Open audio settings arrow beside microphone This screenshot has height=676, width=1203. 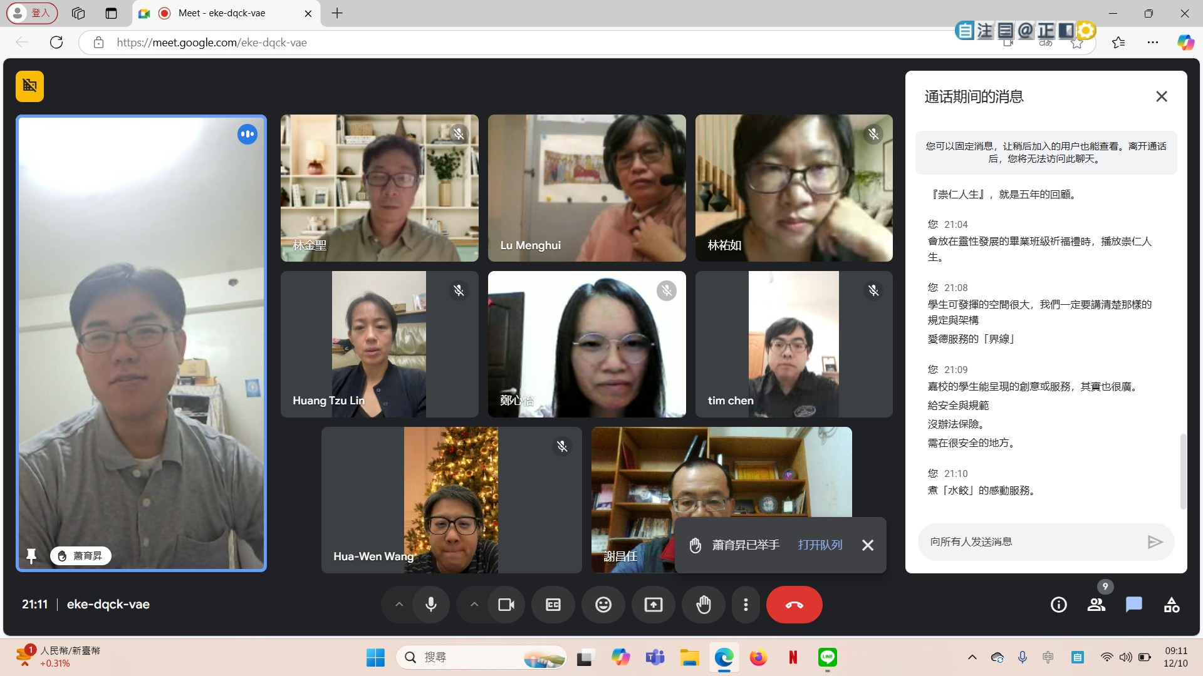tap(399, 605)
